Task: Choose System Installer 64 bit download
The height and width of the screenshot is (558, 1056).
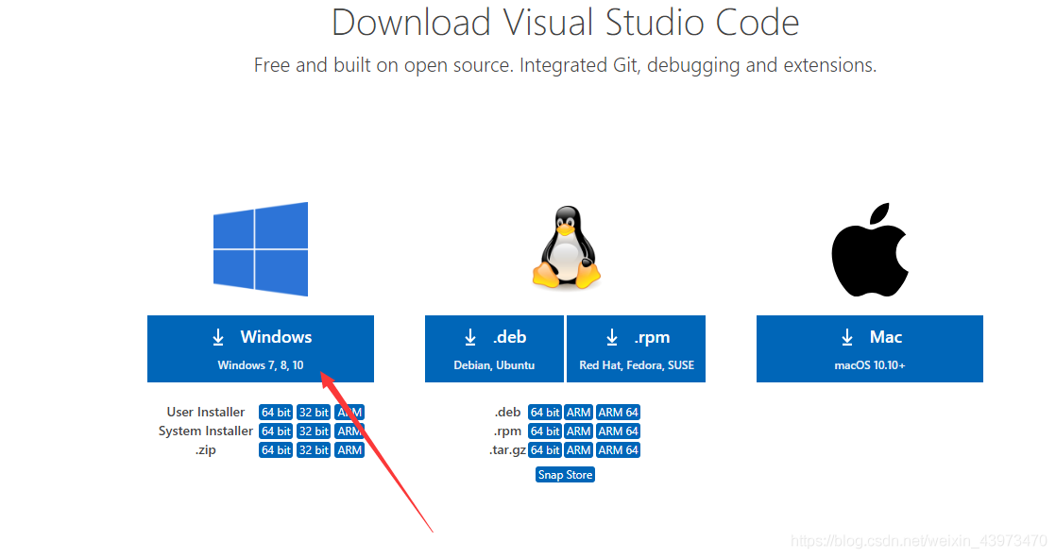Action: [276, 431]
